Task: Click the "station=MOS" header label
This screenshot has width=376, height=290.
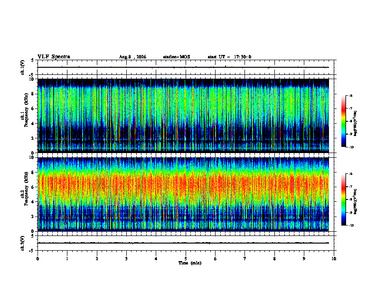Action: click(177, 57)
